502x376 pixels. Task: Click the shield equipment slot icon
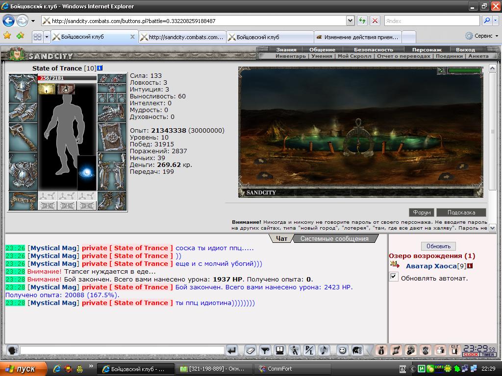112,137
